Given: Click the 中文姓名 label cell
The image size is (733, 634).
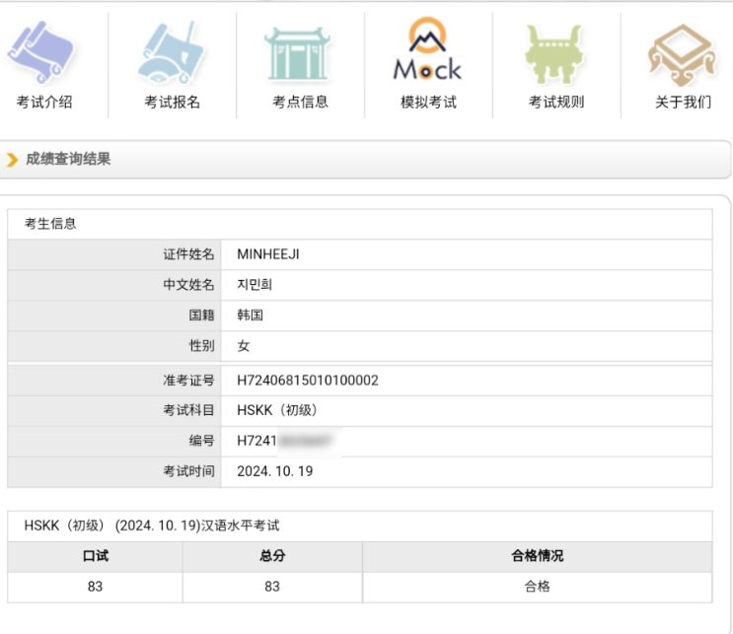Looking at the screenshot, I should coord(114,285).
